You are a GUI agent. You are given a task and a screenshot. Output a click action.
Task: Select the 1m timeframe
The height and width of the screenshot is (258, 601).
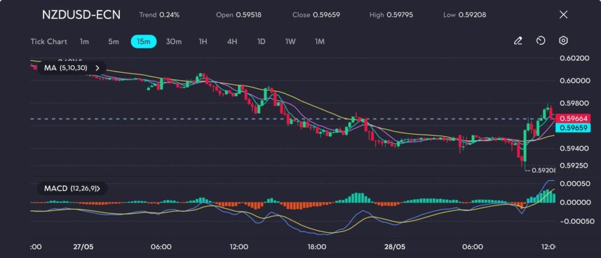pos(85,42)
